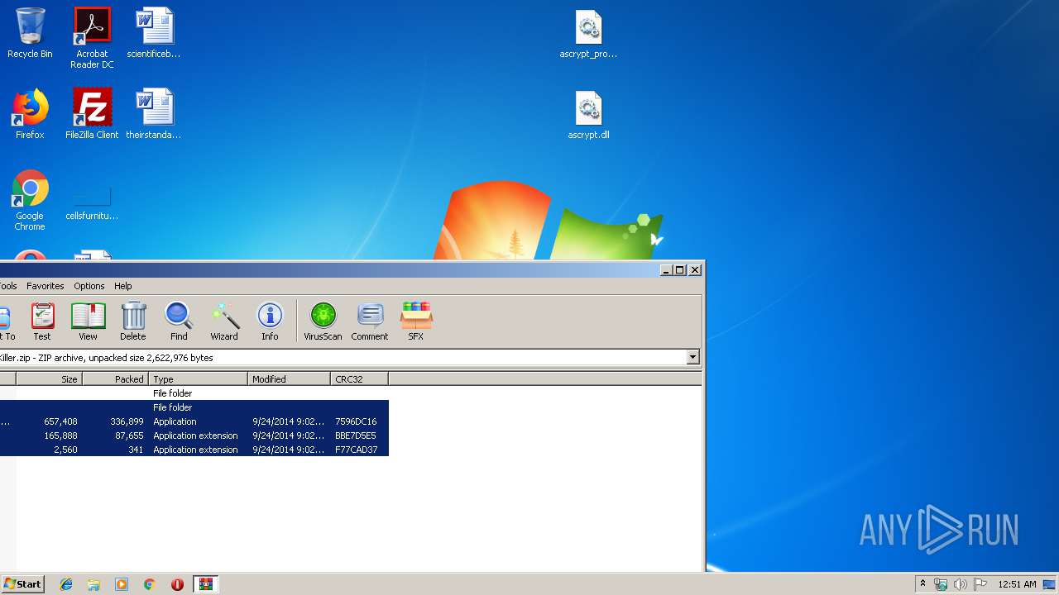Select the Firefox desktop shortcut
The height and width of the screenshot is (595, 1059).
tap(30, 114)
